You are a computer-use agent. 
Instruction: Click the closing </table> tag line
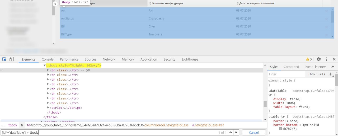coord(50,117)
